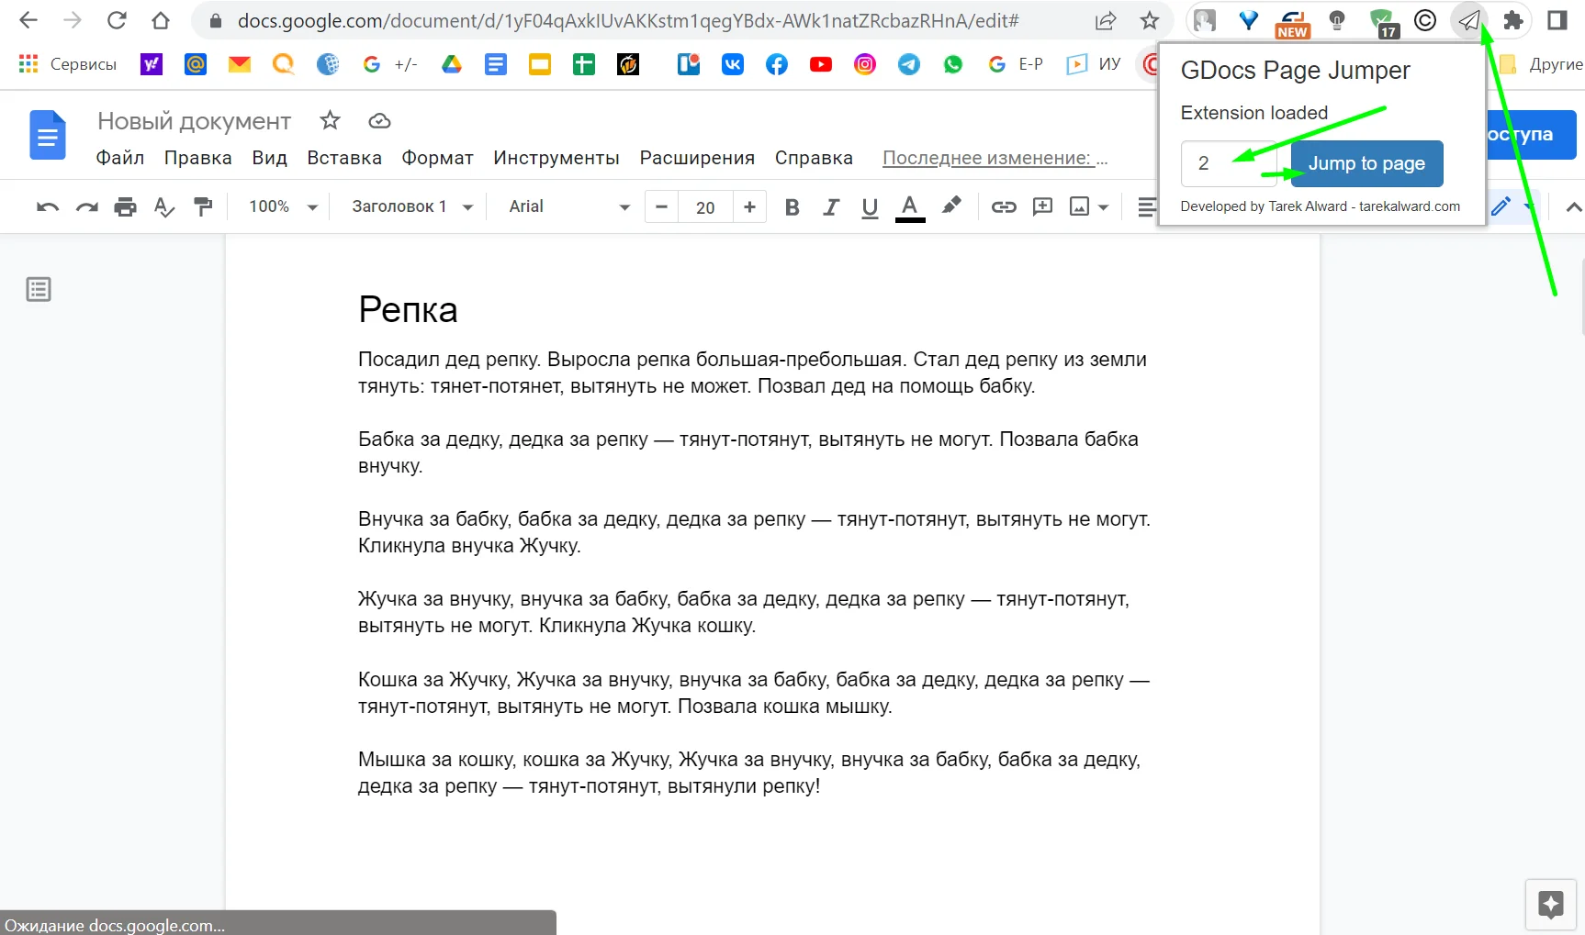
Task: Select the Paint format roller icon
Action: tap(203, 207)
